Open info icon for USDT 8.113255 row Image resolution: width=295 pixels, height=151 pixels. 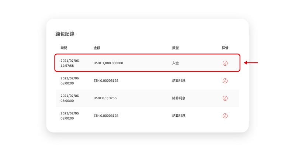tap(225, 98)
